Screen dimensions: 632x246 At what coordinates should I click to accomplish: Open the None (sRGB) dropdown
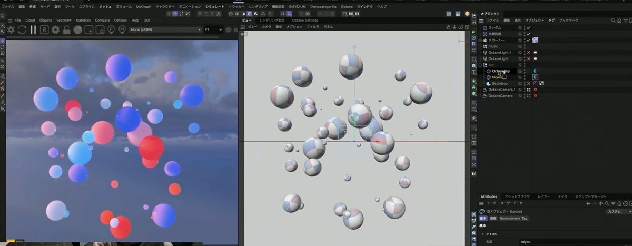[165, 30]
